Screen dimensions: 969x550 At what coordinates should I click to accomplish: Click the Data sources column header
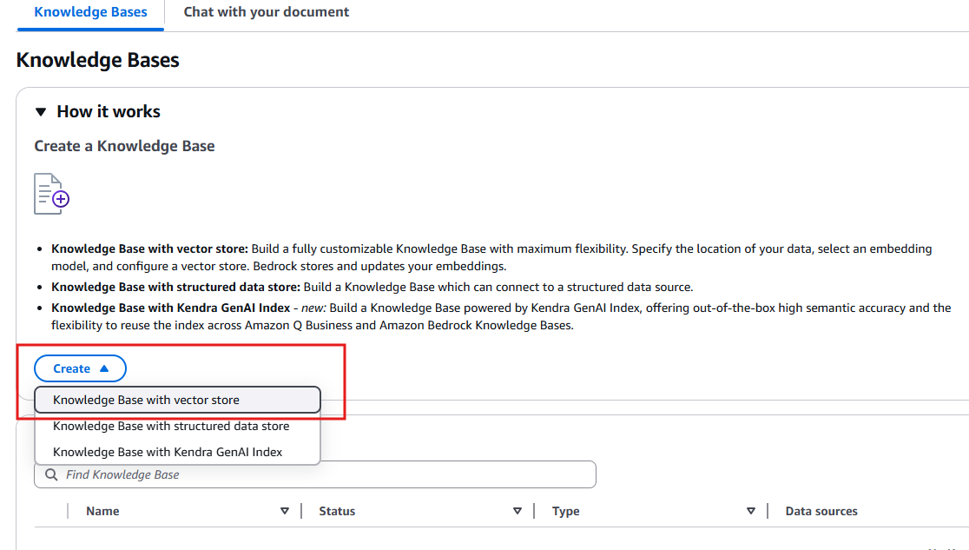tap(821, 511)
